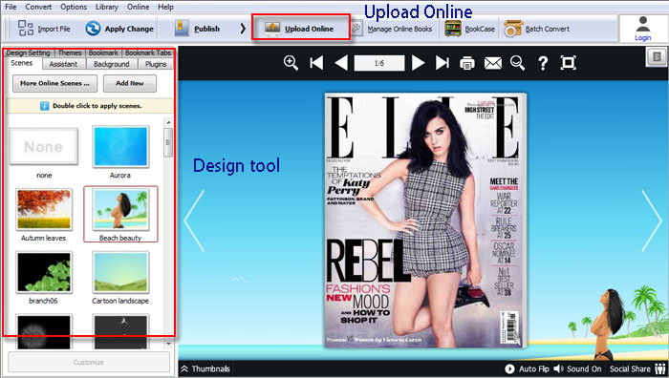Select the branch06 scene thumbnail
Image resolution: width=669 pixels, height=378 pixels.
coord(44,273)
